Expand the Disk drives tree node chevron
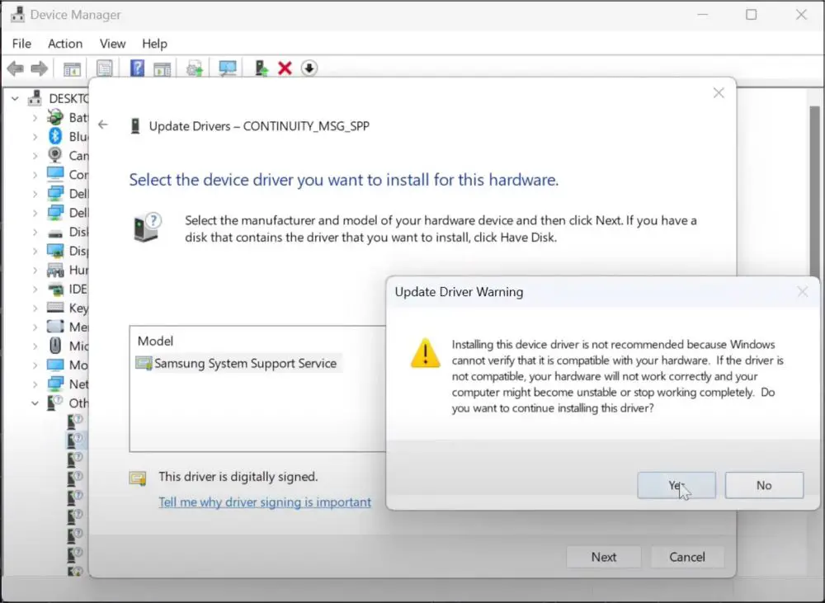Screen dimensions: 825x603 tap(35, 232)
